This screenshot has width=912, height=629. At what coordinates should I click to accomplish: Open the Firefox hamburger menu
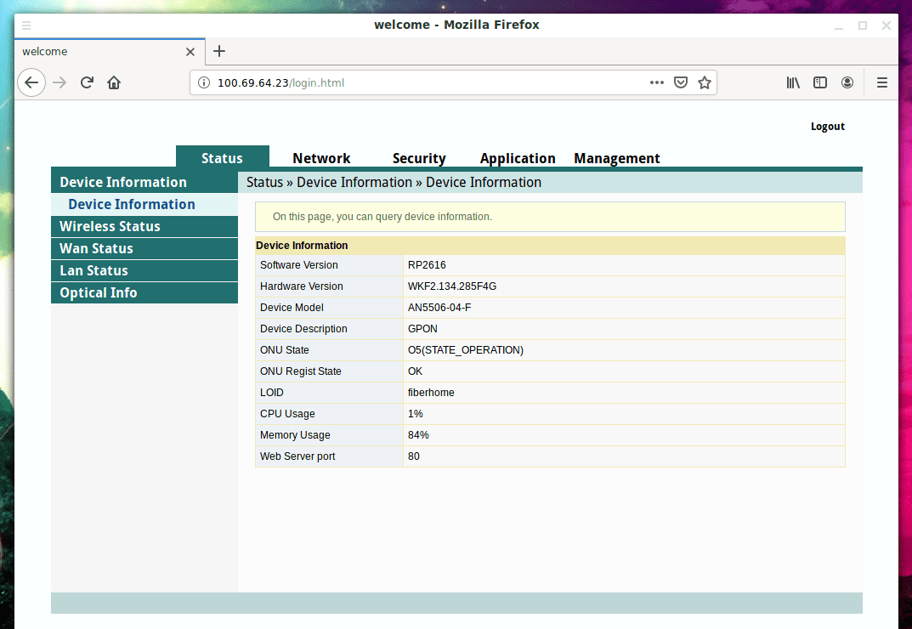click(x=882, y=82)
